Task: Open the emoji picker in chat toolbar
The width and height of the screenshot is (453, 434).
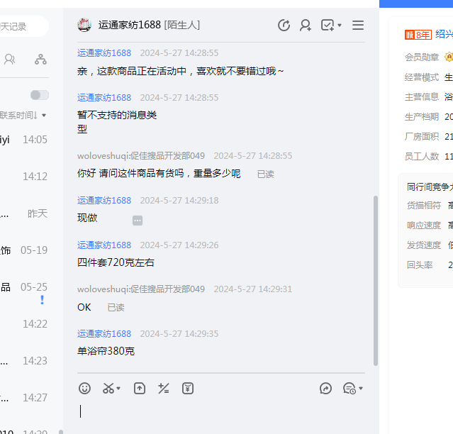Action: (x=85, y=388)
